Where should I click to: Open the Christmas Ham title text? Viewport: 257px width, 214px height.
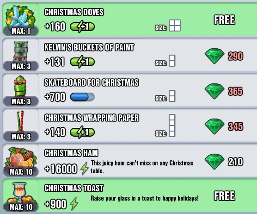pos(71,153)
